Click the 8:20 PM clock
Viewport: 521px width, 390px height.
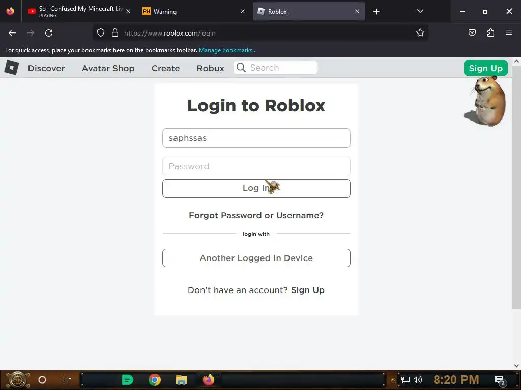[x=456, y=380]
